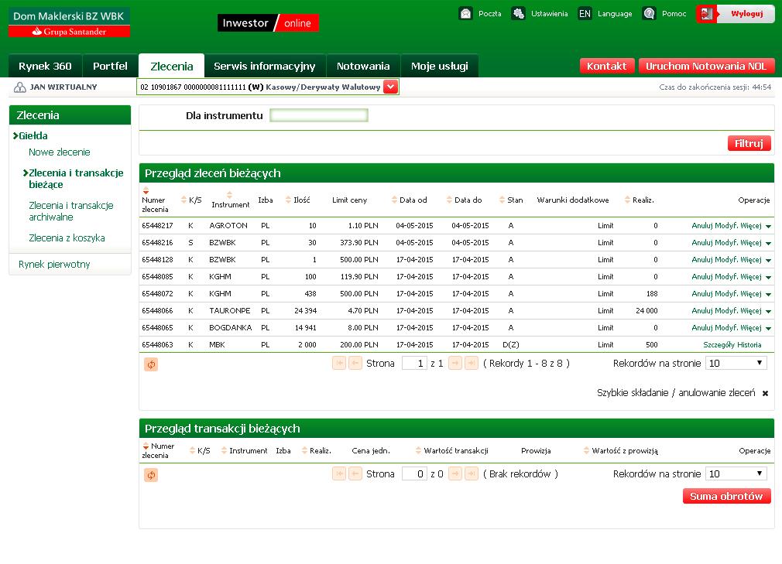
Task: Sort transactions by Wartość z prowizją
Action: click(586, 450)
